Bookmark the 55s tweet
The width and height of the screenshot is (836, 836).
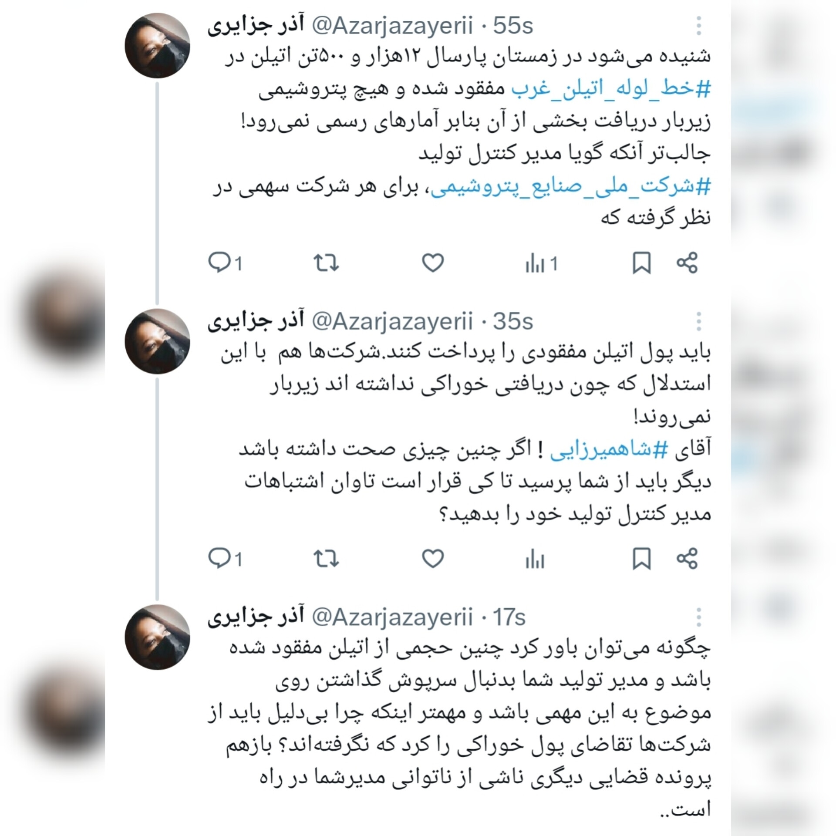tap(641, 263)
